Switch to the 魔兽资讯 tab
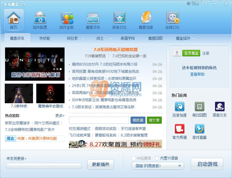Image resolution: width=232 pixels, height=178 pixels. (x=17, y=38)
